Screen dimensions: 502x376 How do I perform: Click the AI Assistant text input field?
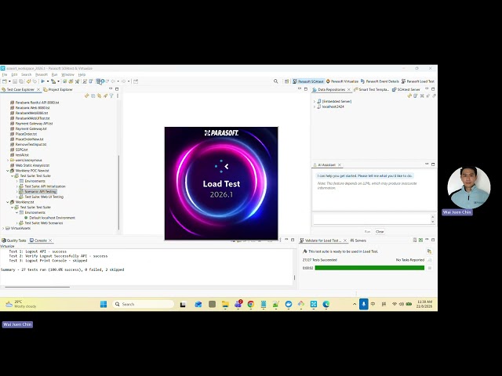click(372, 219)
